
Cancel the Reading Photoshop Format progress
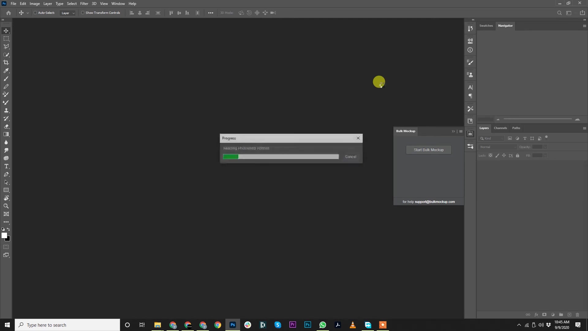pyautogui.click(x=351, y=156)
